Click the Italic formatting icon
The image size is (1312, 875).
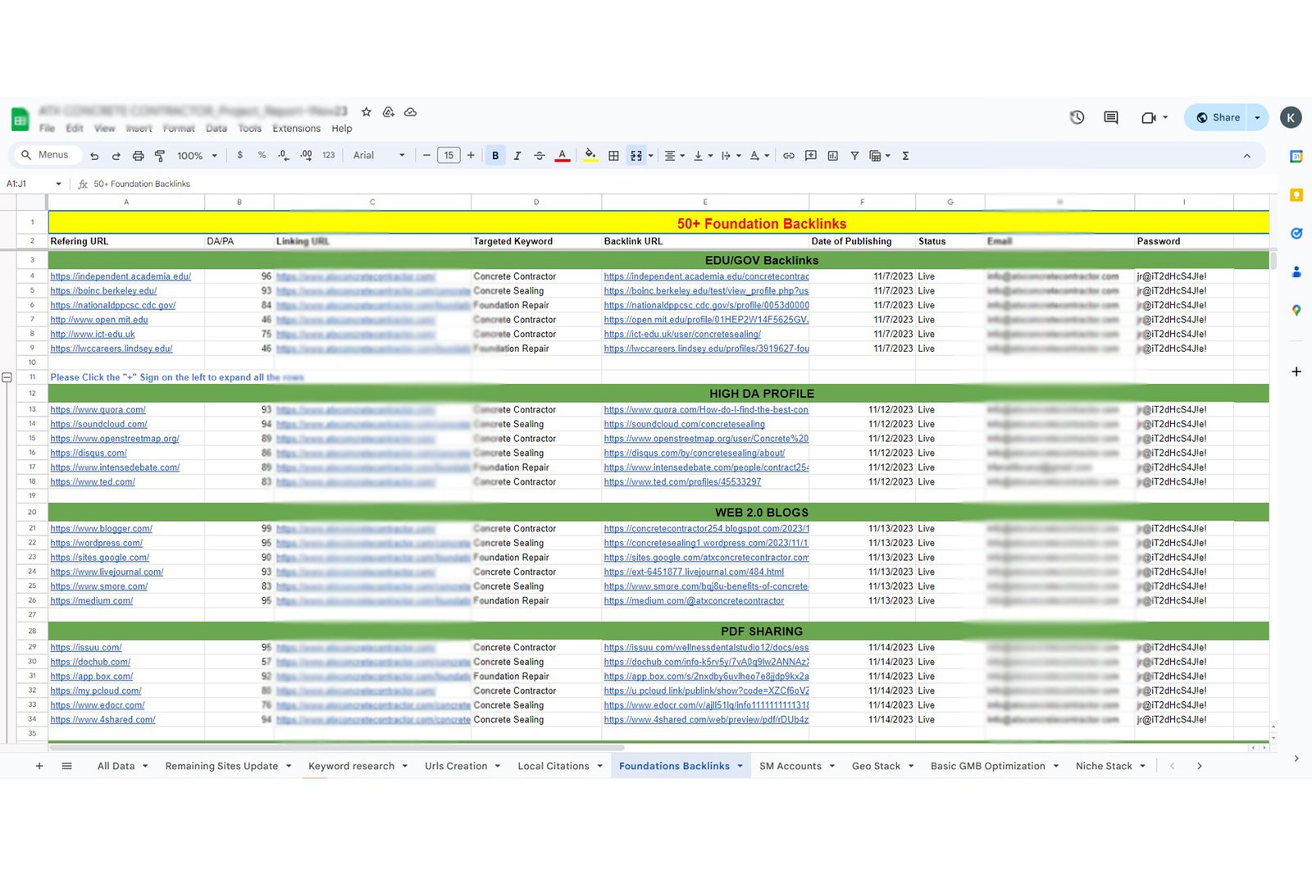(x=517, y=156)
